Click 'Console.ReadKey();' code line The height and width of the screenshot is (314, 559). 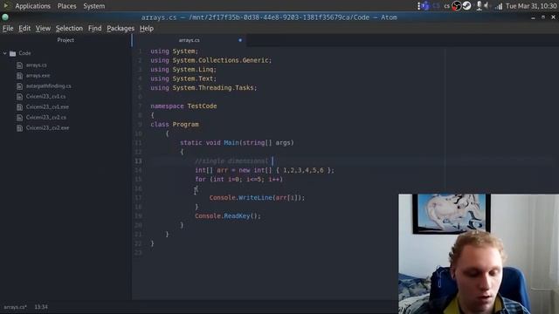point(228,216)
